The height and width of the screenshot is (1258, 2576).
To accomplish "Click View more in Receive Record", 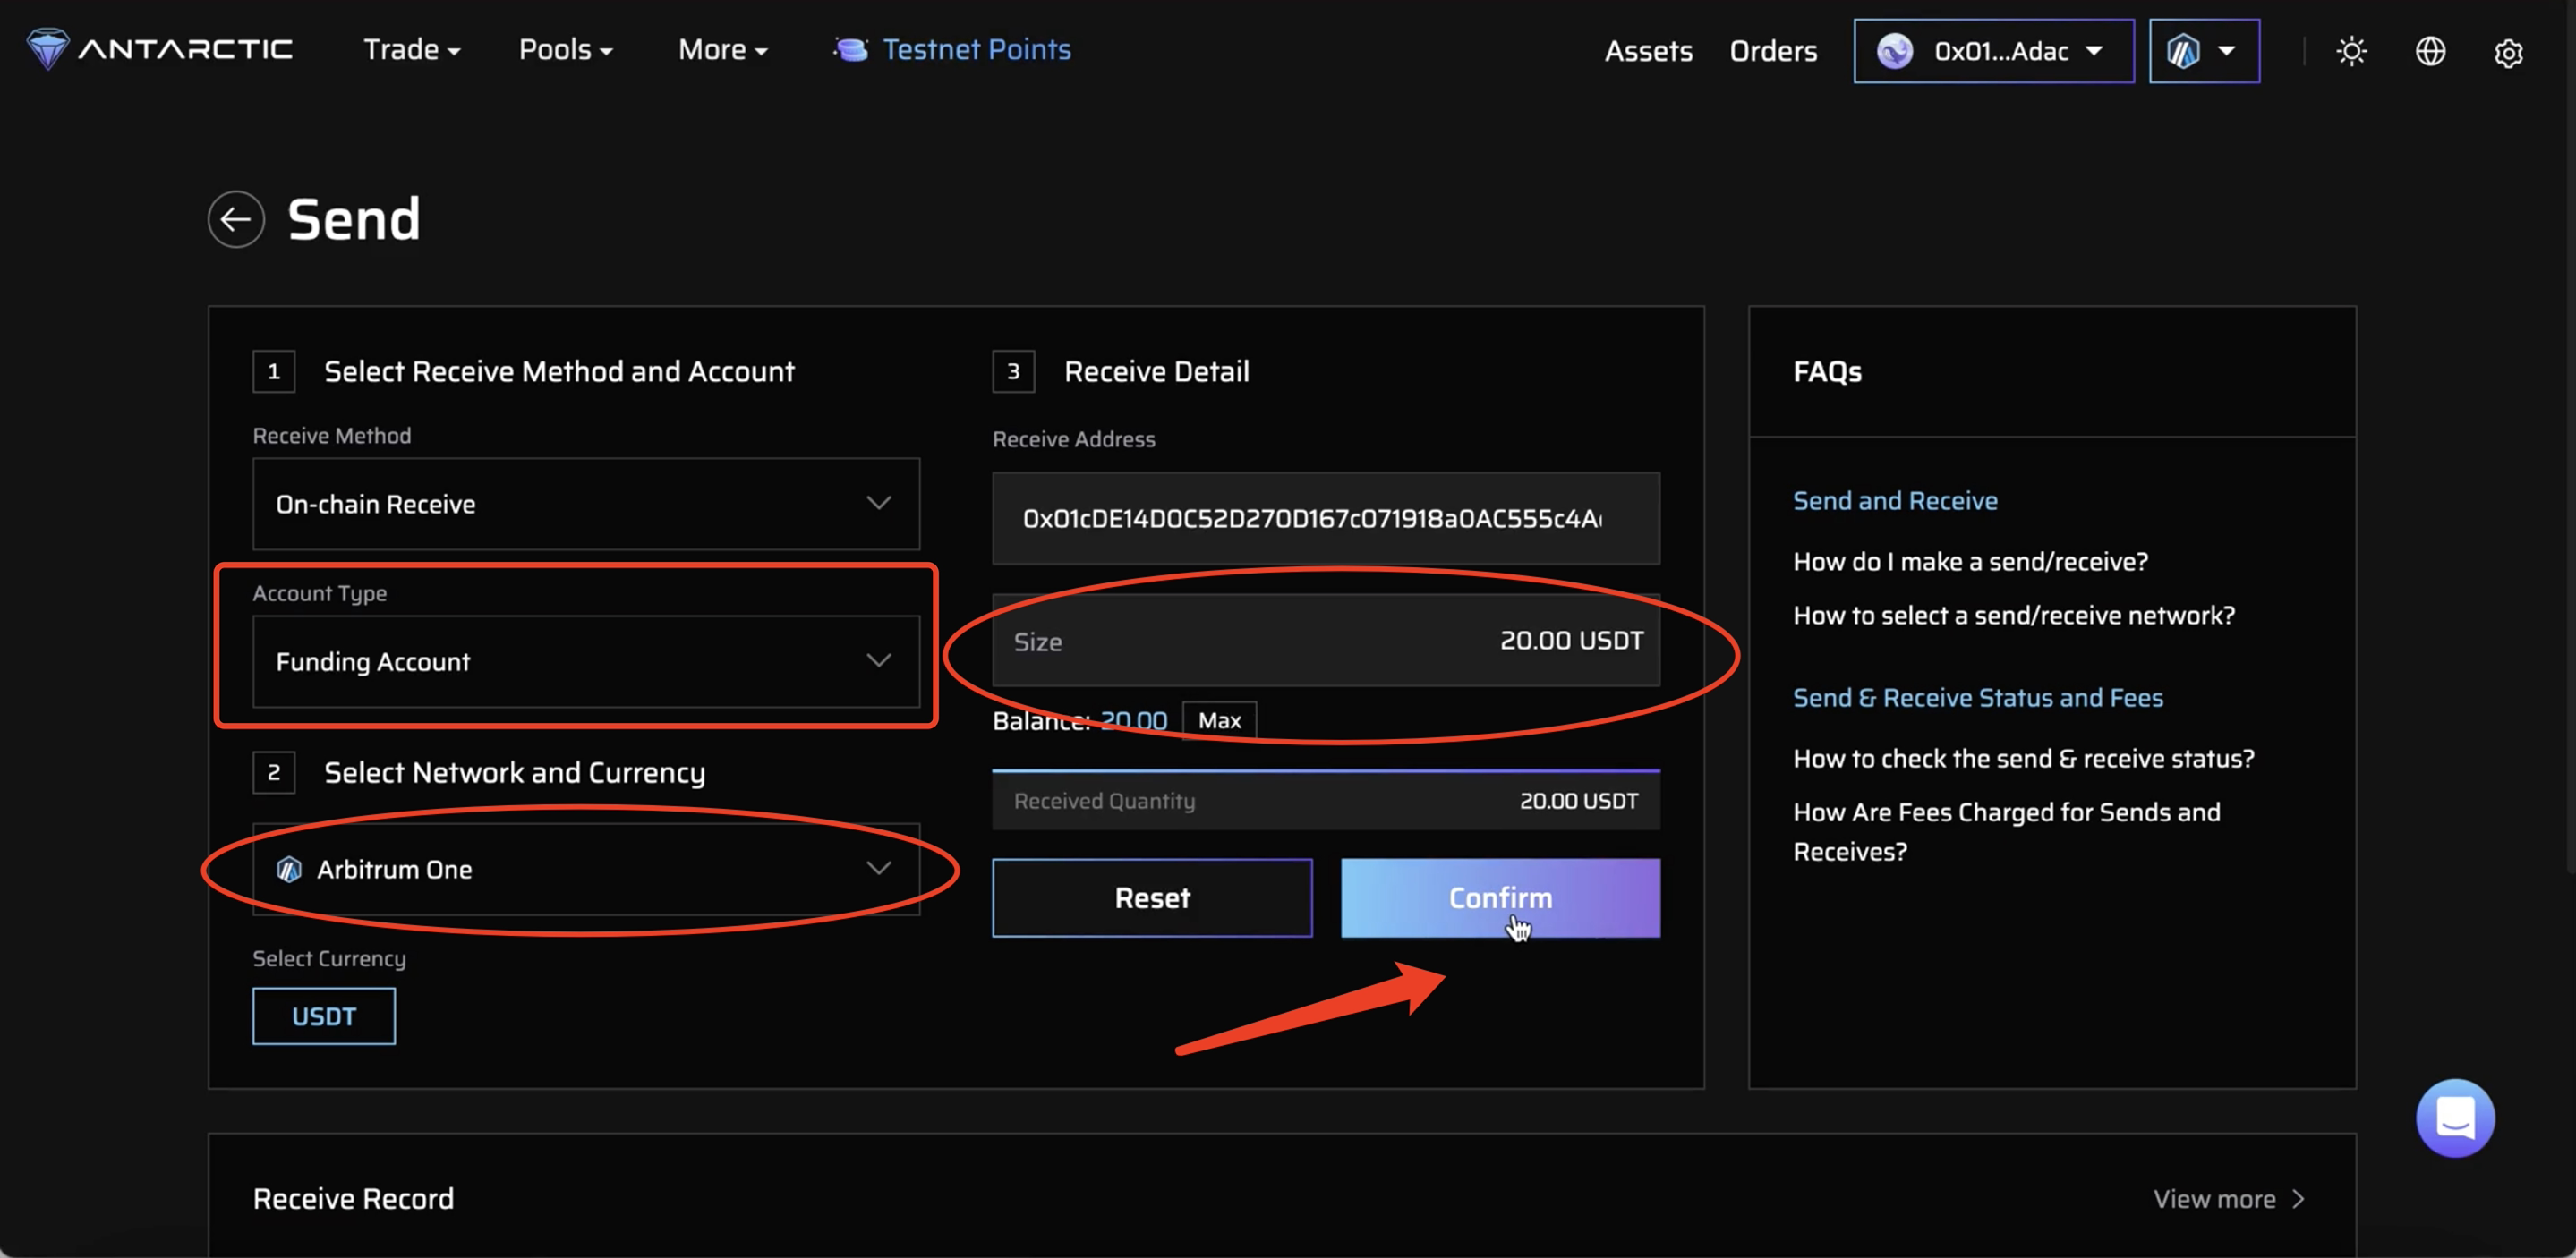I will (x=2228, y=1198).
